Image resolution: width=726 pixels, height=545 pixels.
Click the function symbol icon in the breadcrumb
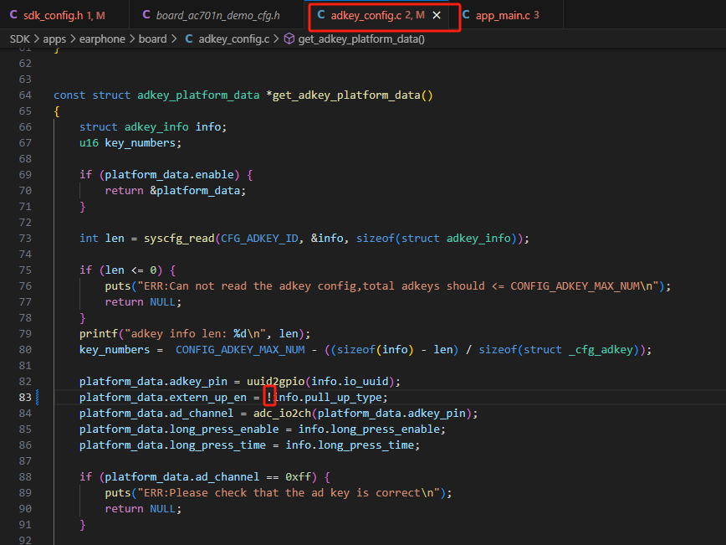click(289, 39)
